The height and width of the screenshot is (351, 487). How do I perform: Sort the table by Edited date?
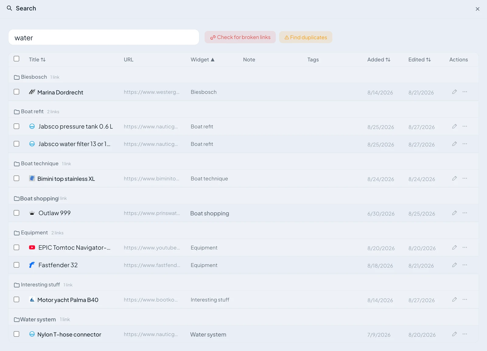(x=419, y=60)
